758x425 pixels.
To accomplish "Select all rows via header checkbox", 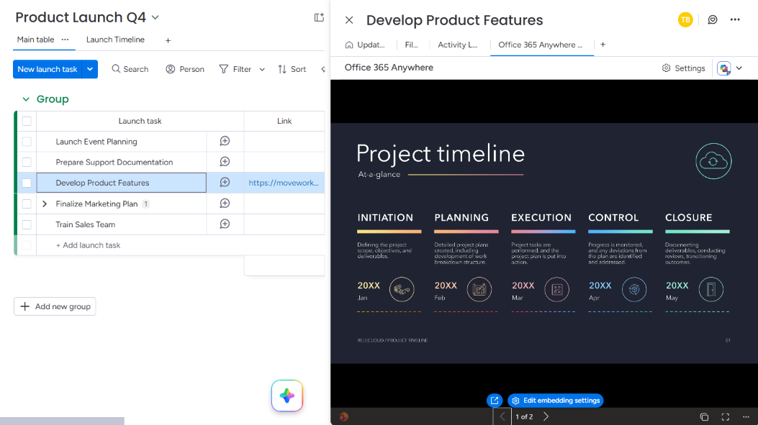I will [27, 122].
